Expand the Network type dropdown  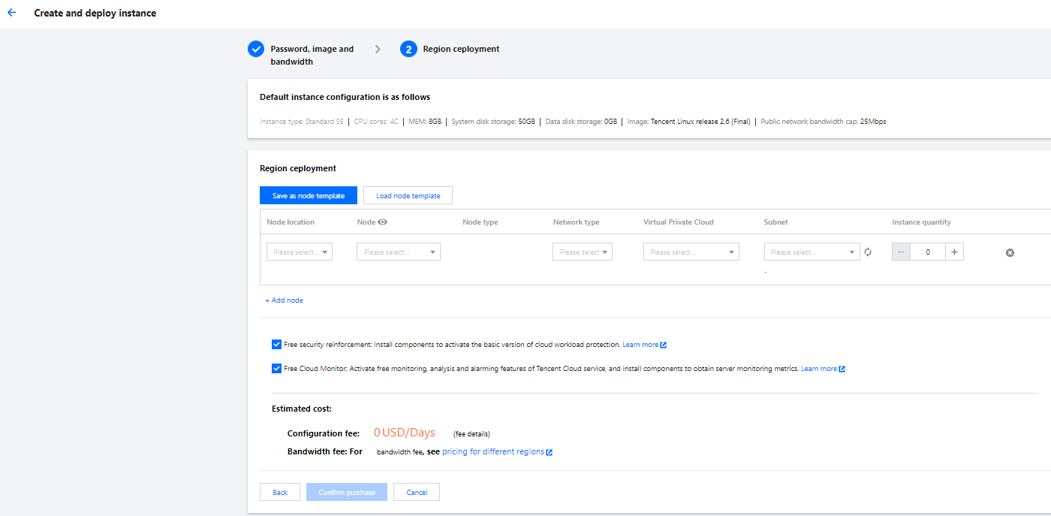point(583,252)
